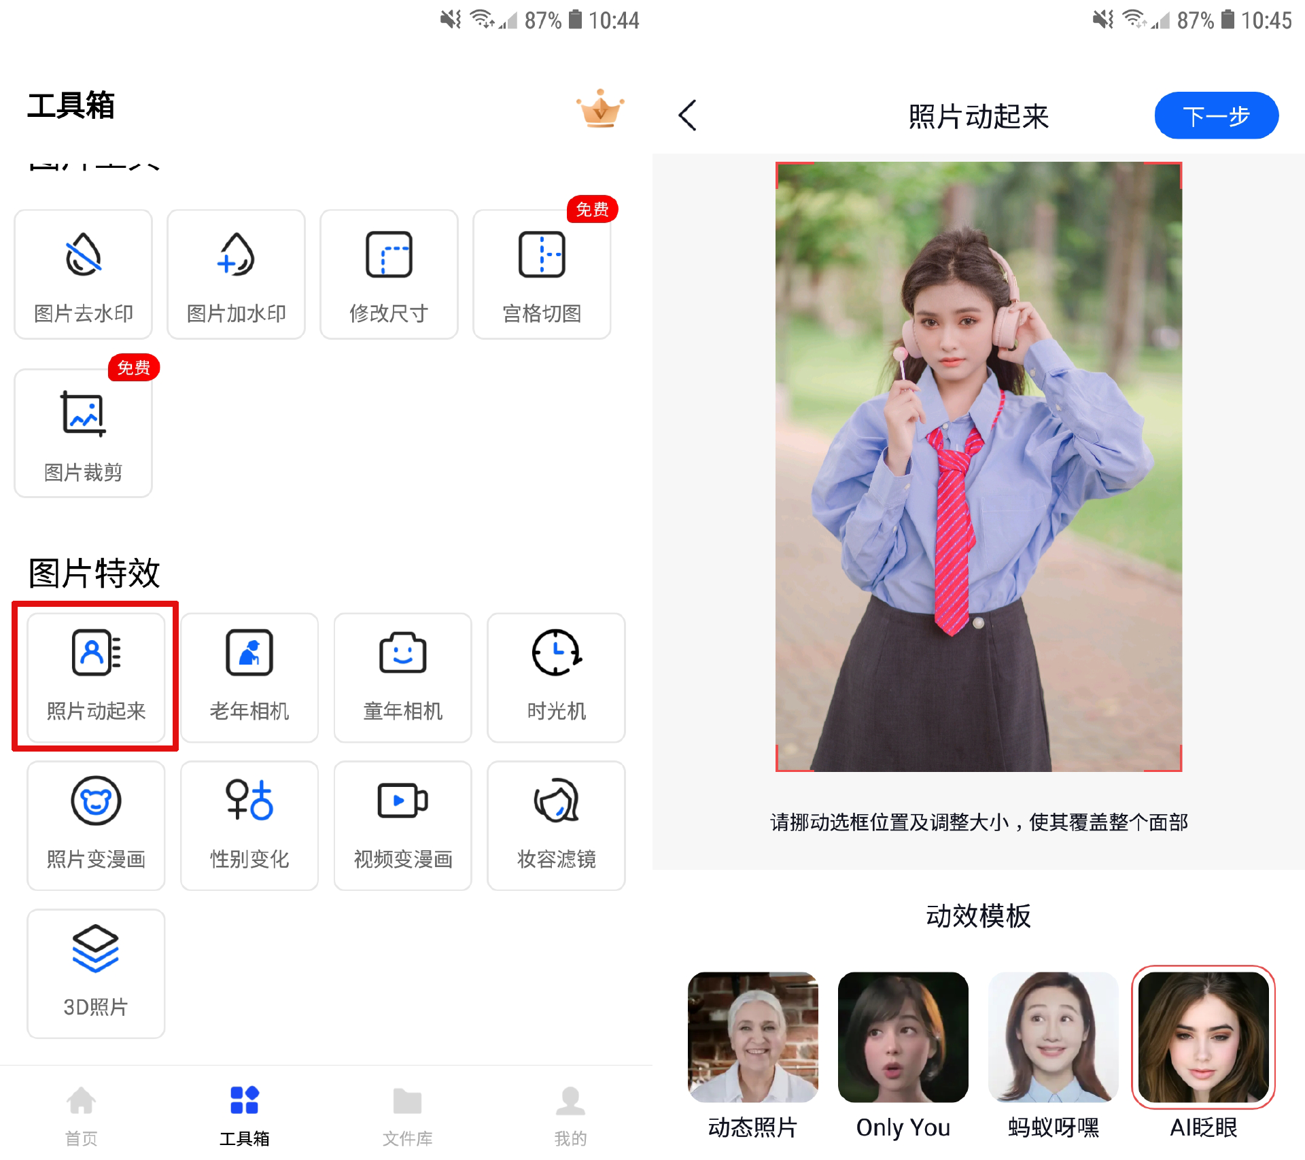Open the 妆容滤镜 makeup filter tool
1305x1160 pixels.
(556, 826)
